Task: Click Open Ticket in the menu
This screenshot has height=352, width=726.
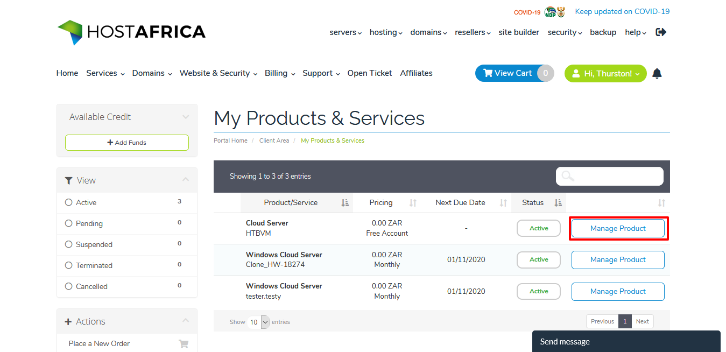Action: click(x=370, y=73)
